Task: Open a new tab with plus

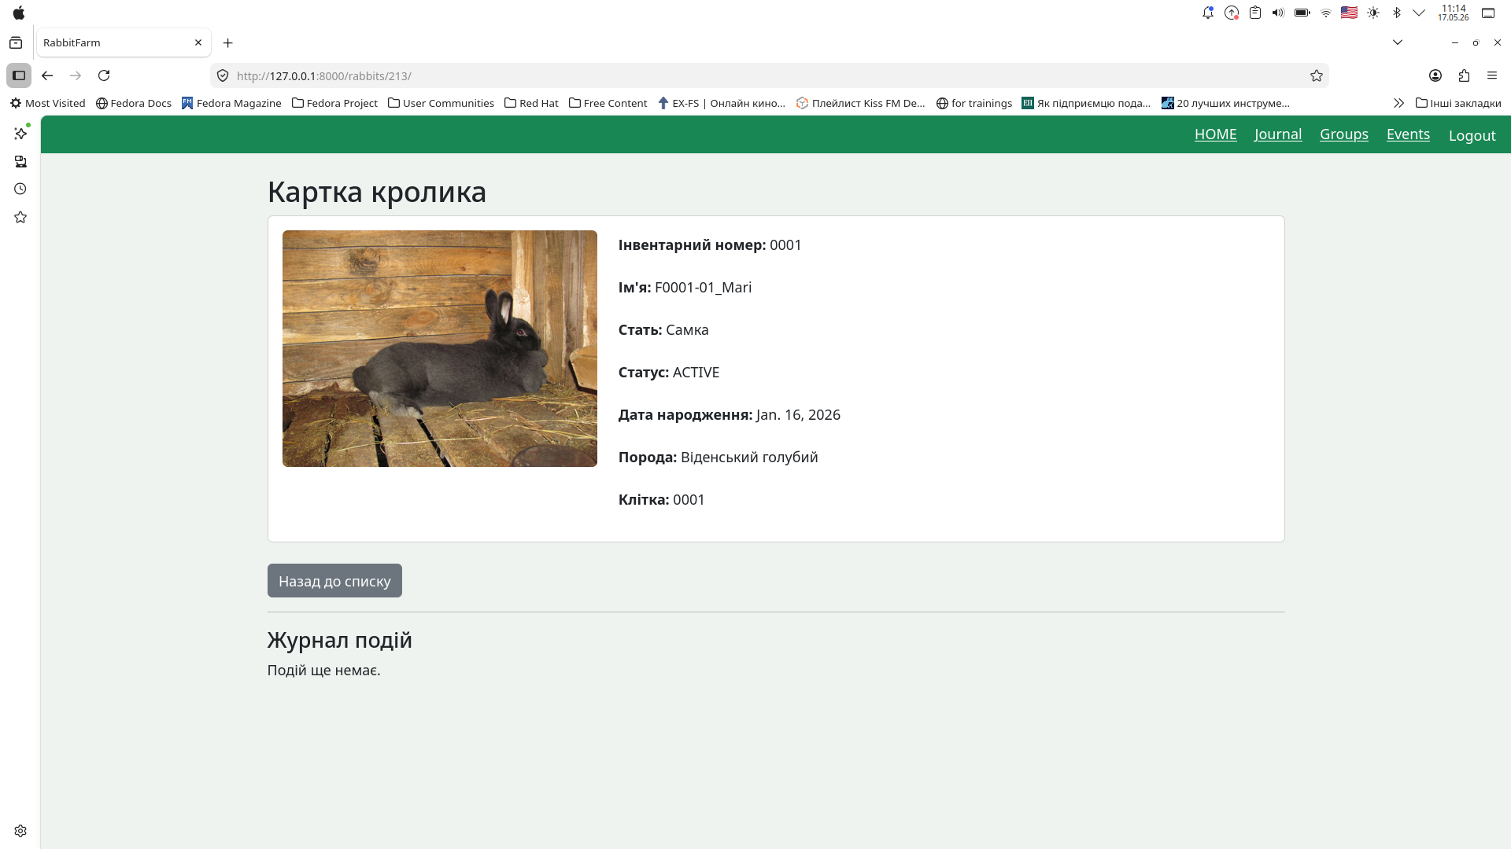Action: [228, 42]
